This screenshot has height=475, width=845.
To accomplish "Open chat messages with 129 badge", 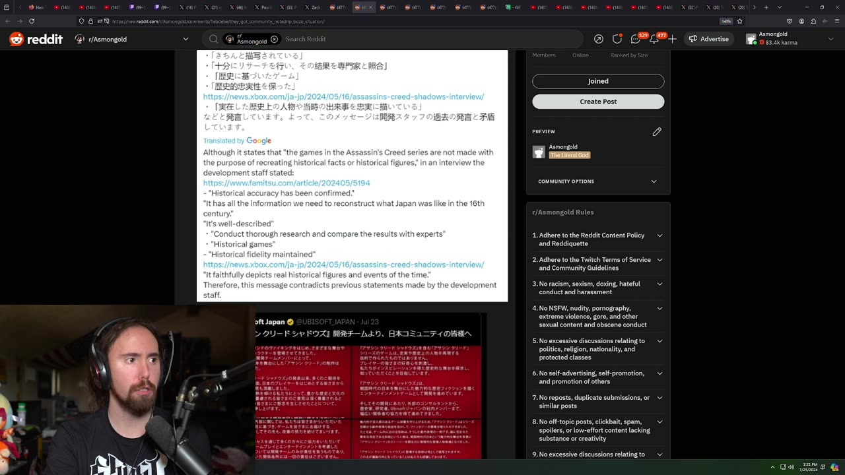I will [x=636, y=39].
